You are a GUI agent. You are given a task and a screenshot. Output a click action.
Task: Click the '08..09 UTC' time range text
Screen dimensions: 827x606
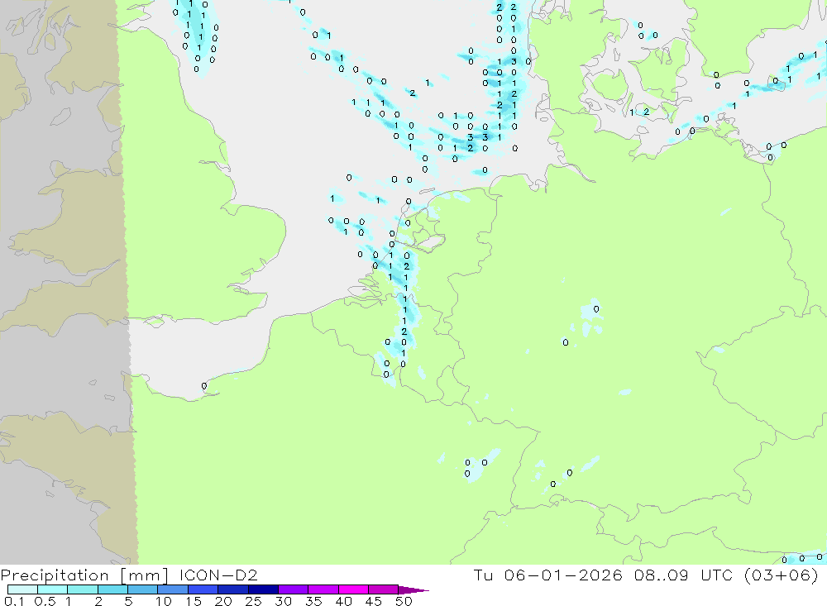click(x=683, y=575)
